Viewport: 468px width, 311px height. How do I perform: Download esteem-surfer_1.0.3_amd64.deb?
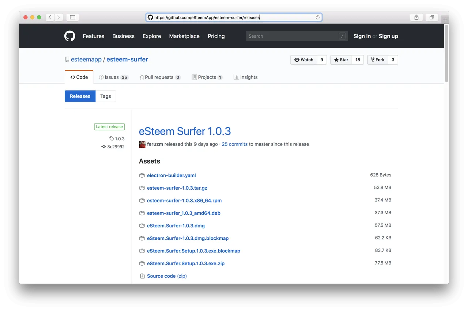coord(184,213)
